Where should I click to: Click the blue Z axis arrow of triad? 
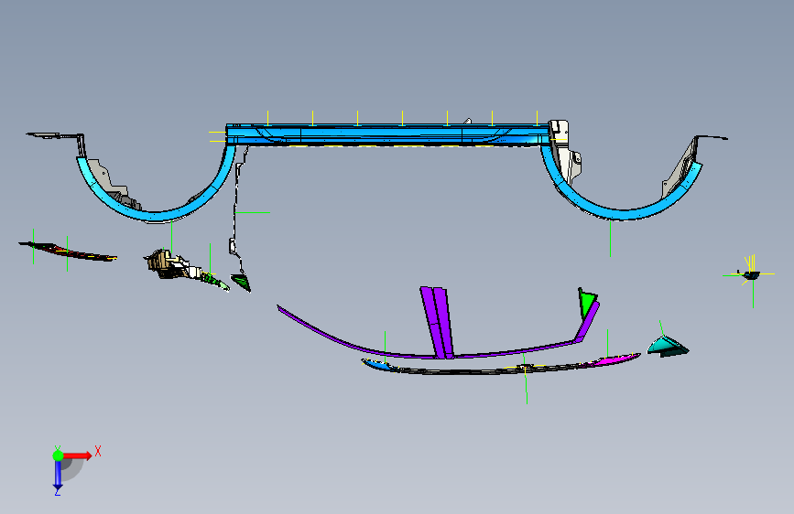[x=58, y=476]
